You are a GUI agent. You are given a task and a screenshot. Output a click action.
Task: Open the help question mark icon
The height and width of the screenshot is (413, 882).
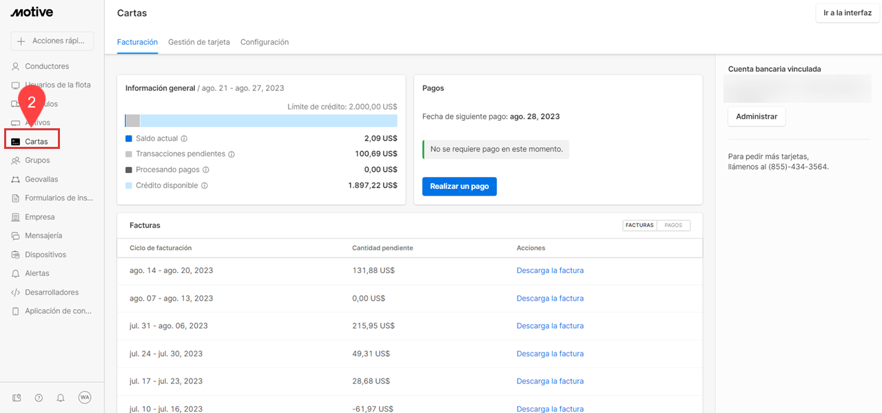[x=39, y=398]
